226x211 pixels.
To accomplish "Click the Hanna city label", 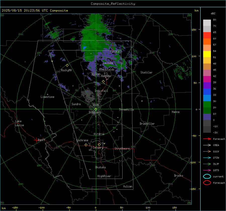I will coord(176,112).
